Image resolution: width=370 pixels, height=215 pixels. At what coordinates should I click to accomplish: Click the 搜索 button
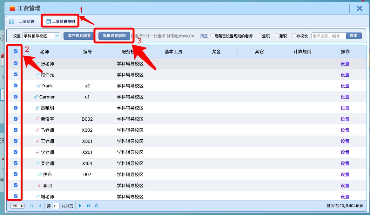(353, 36)
